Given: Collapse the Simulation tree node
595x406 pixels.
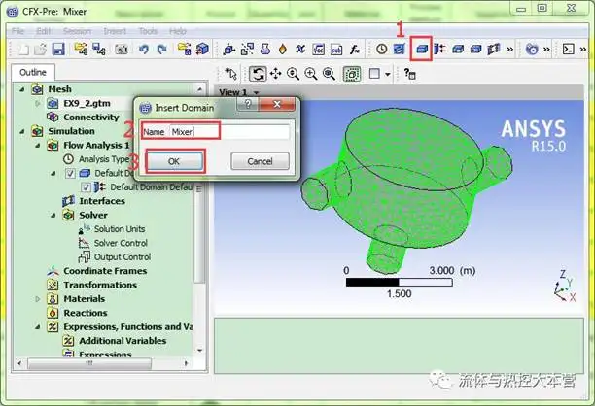Looking at the screenshot, I should (22, 131).
